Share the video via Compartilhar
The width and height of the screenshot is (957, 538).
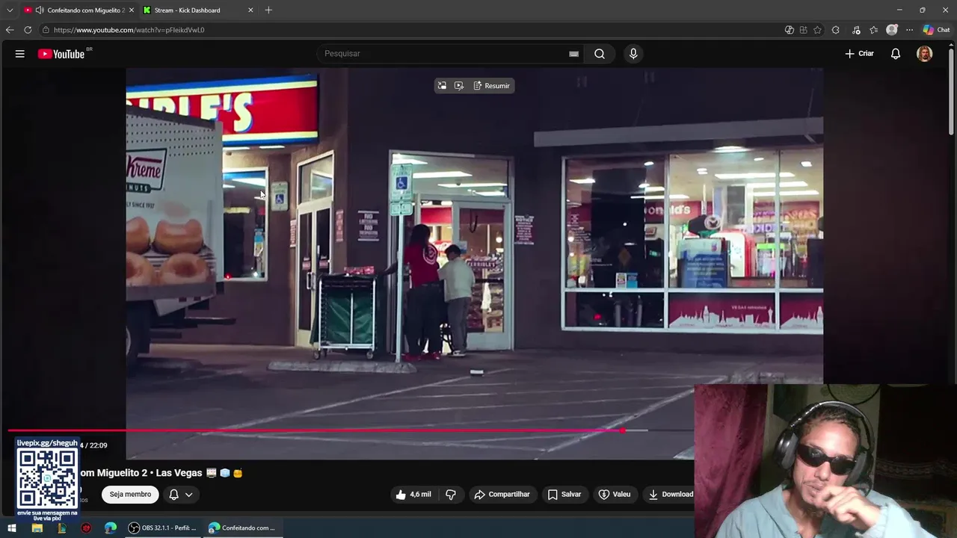(x=502, y=494)
